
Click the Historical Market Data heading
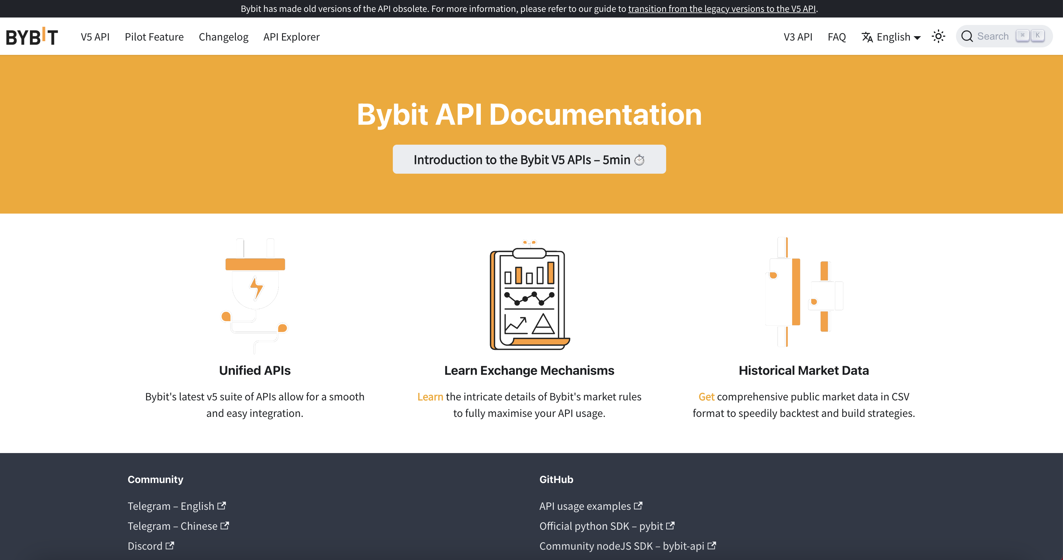click(803, 370)
